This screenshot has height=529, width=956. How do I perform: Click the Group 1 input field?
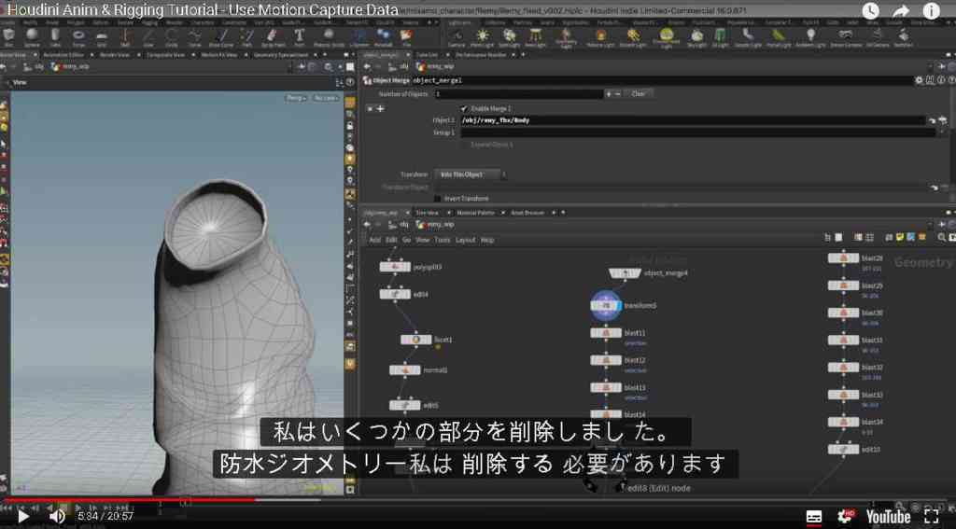[x=698, y=132]
